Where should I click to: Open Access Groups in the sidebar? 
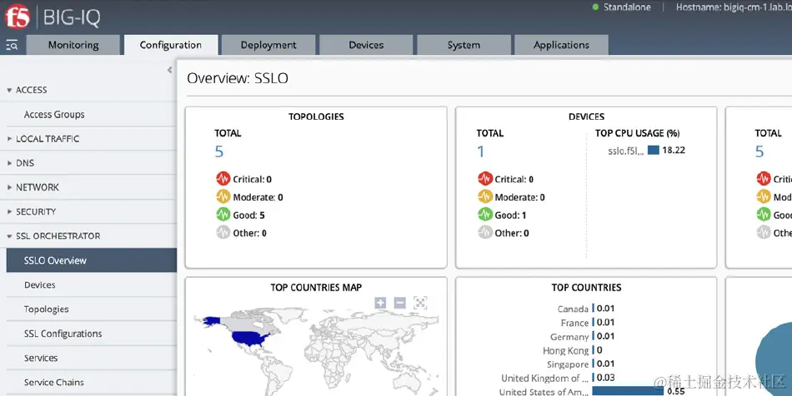[x=92, y=114]
